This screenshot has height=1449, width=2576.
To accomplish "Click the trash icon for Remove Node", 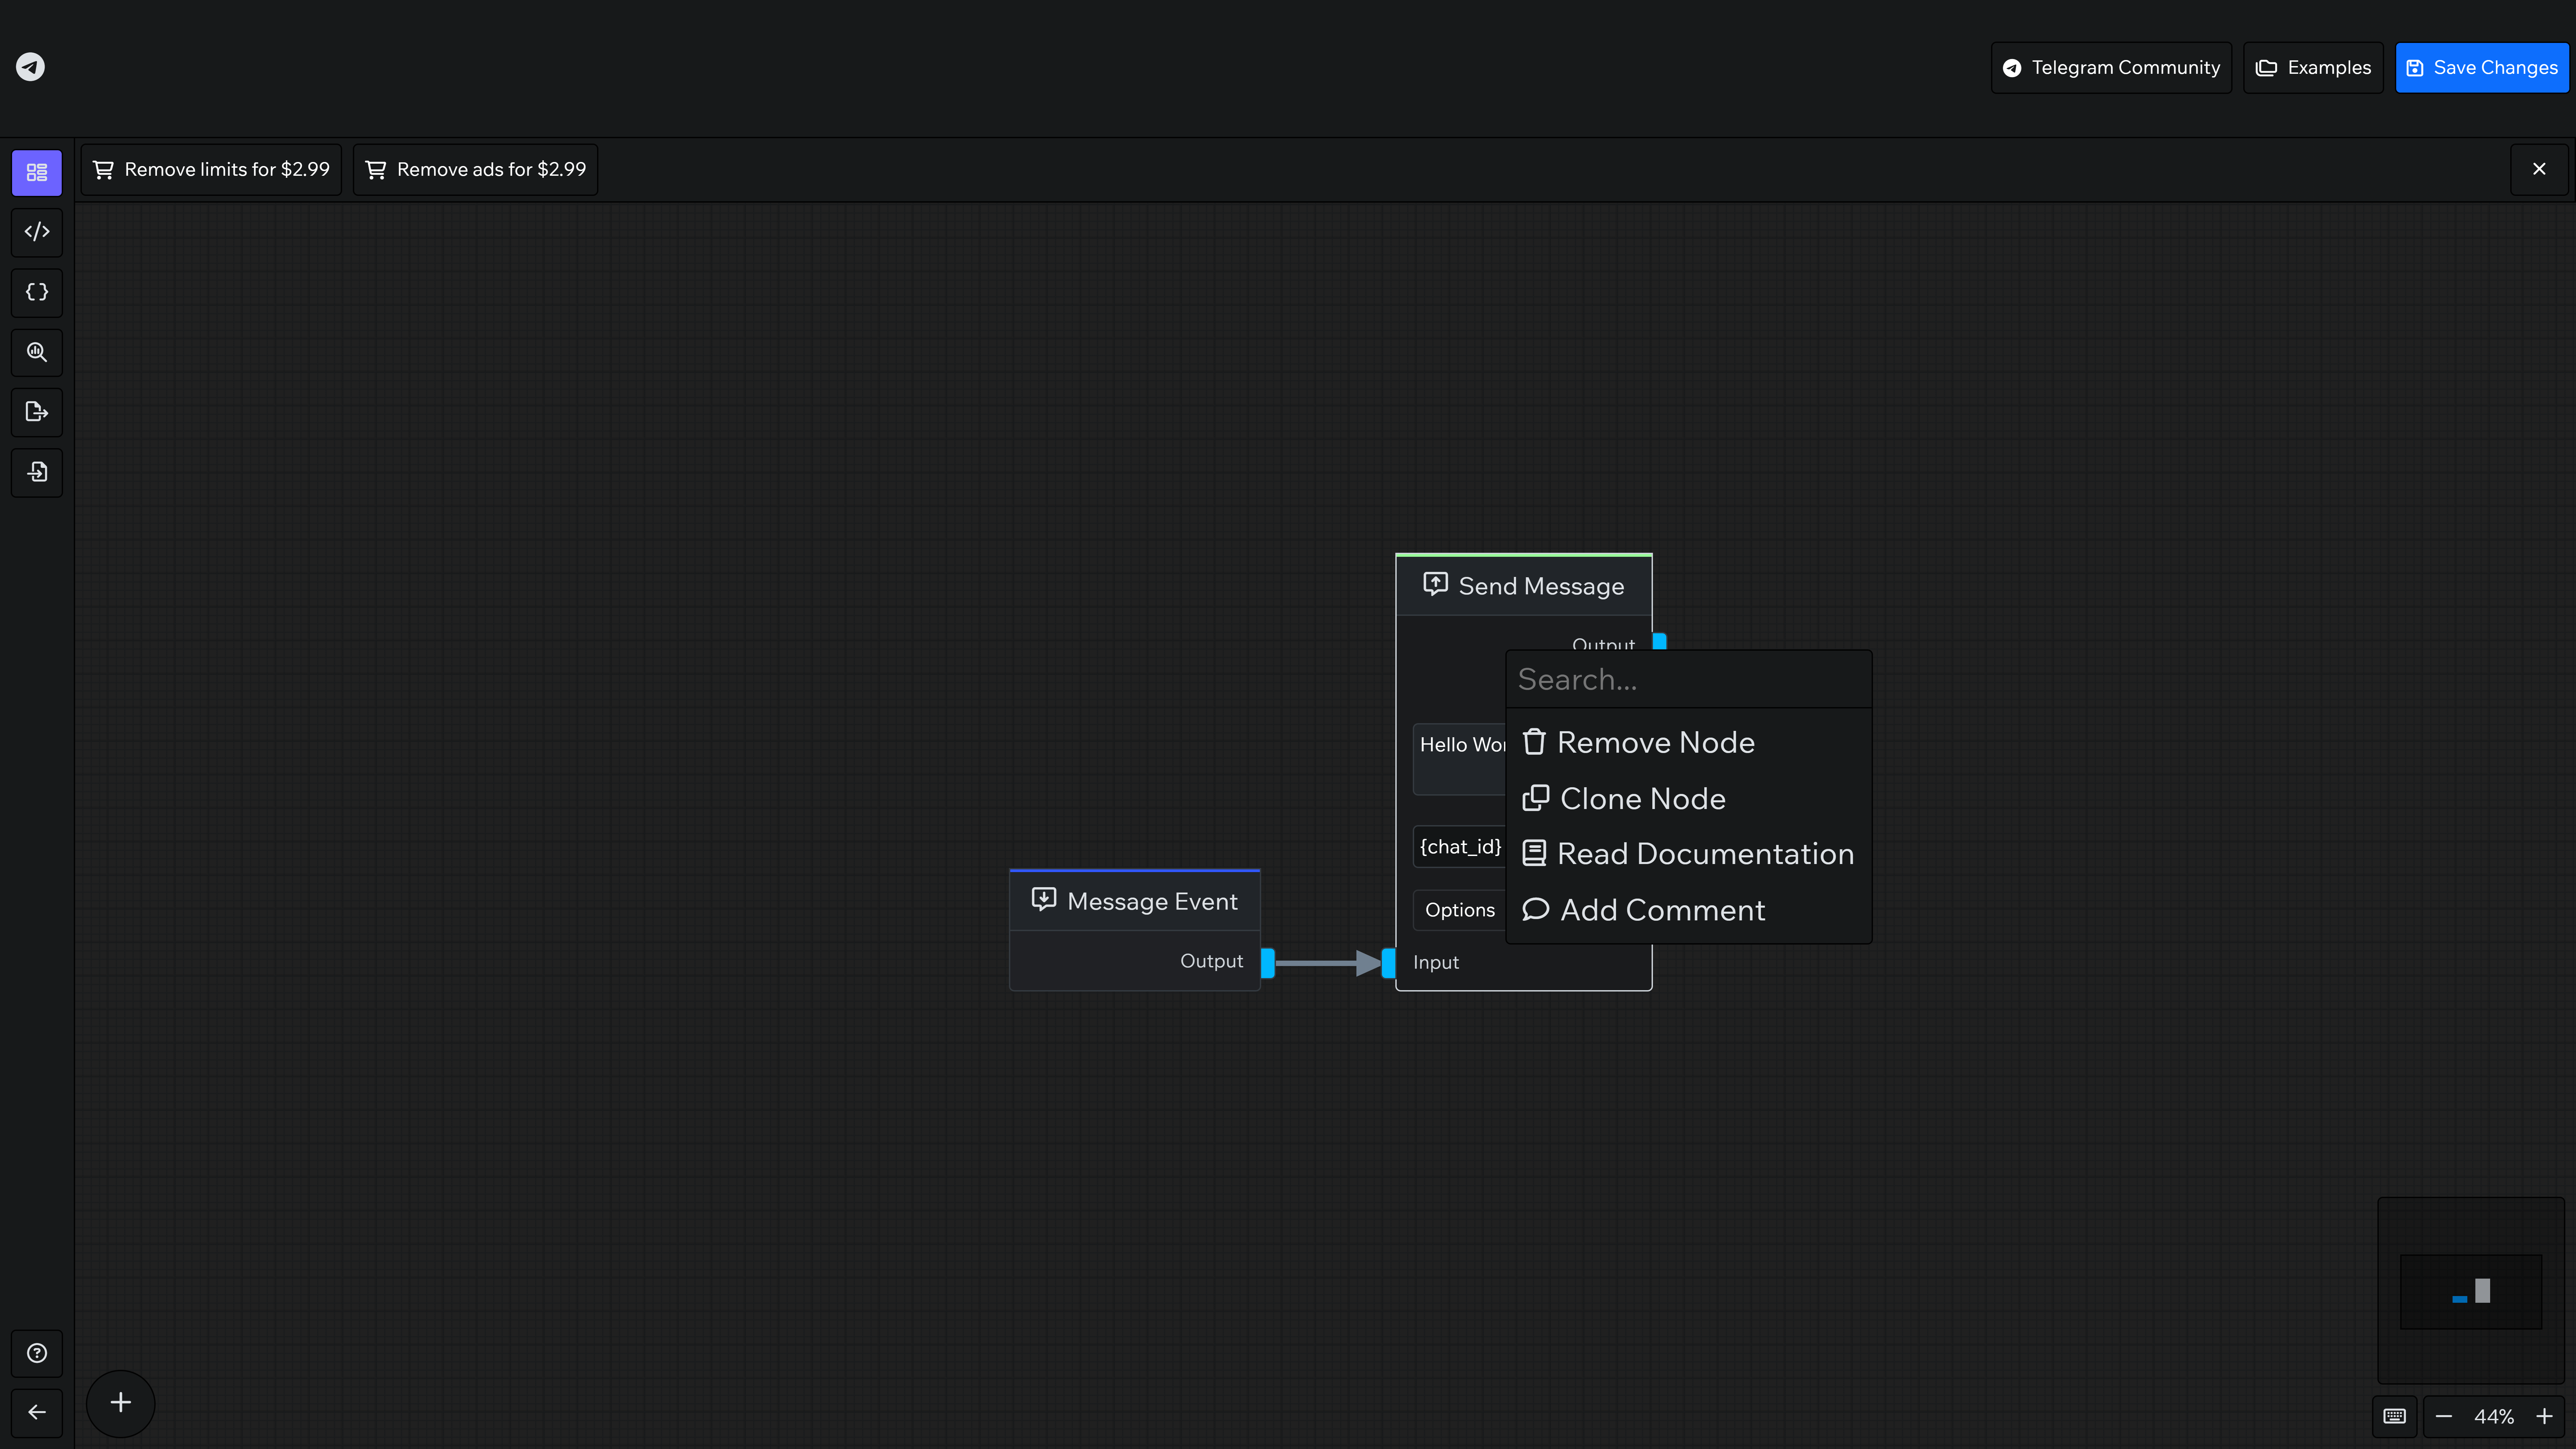I will pyautogui.click(x=1534, y=742).
